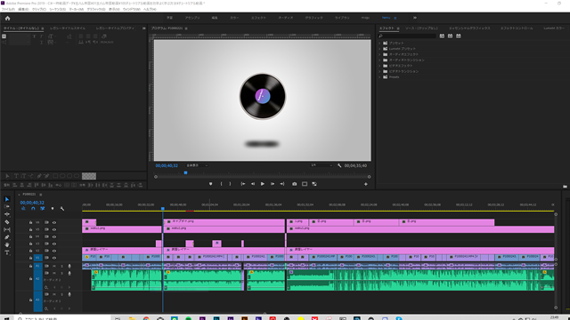Switch to the オーディオ workspace
This screenshot has height=320, width=570.
coord(286,18)
